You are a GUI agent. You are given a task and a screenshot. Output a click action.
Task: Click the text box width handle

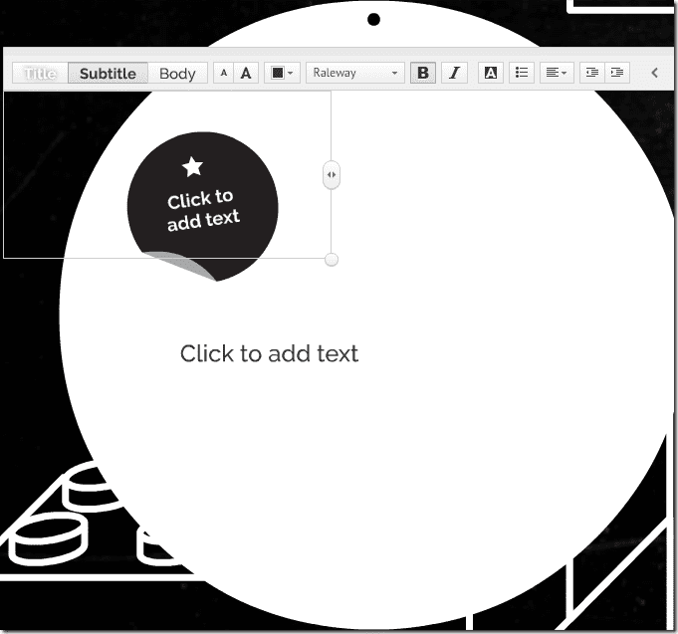point(332,174)
